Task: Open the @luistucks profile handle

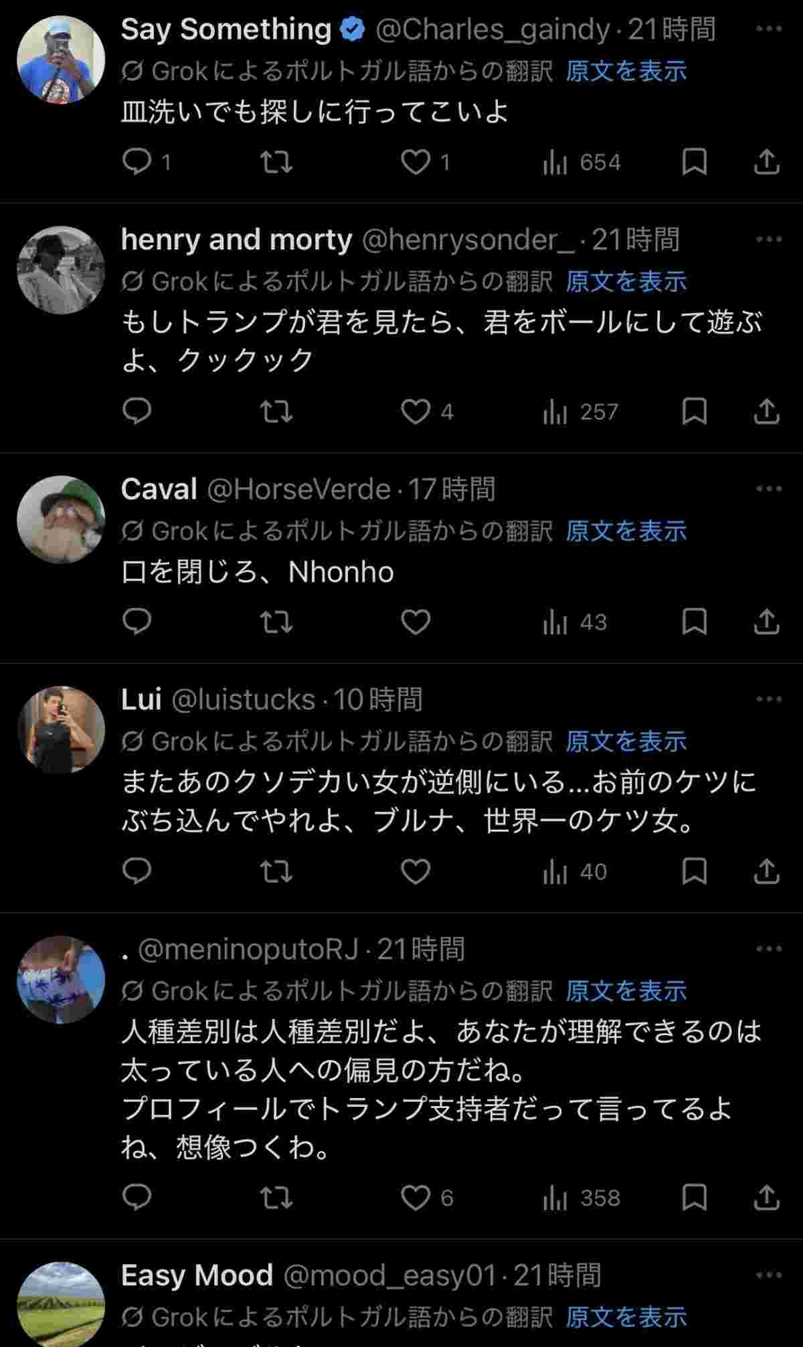Action: pyautogui.click(x=244, y=700)
